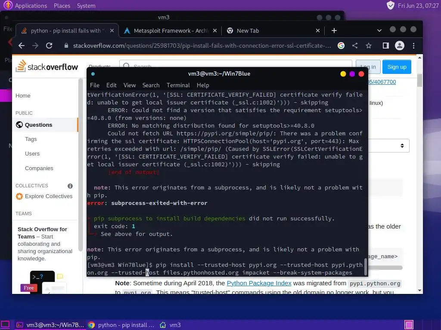This screenshot has height=330, width=441.
Task: Open Users in the sidebar
Action: [32, 153]
